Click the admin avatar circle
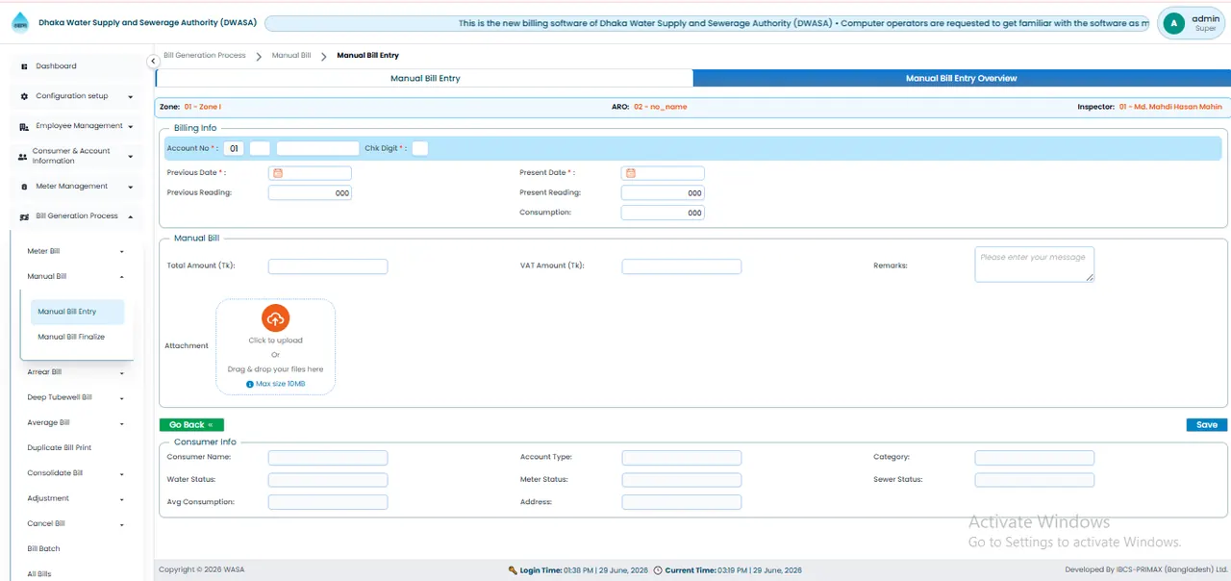This screenshot has width=1231, height=581. [x=1173, y=23]
